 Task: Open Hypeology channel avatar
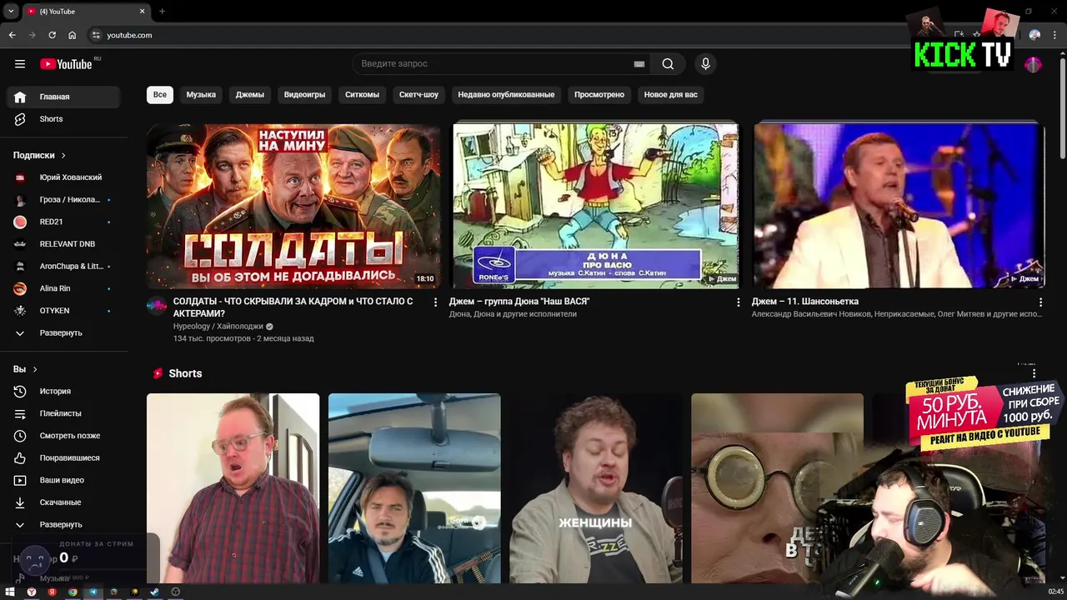pos(157,306)
